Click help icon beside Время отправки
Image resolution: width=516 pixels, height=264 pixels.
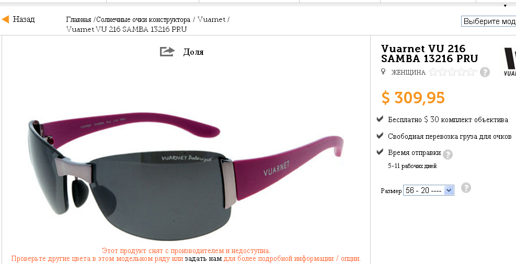click(448, 154)
